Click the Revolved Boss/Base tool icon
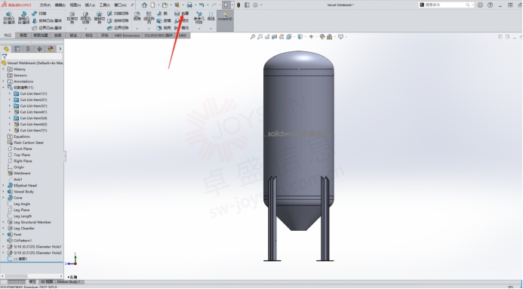The image size is (523, 289). point(23,18)
